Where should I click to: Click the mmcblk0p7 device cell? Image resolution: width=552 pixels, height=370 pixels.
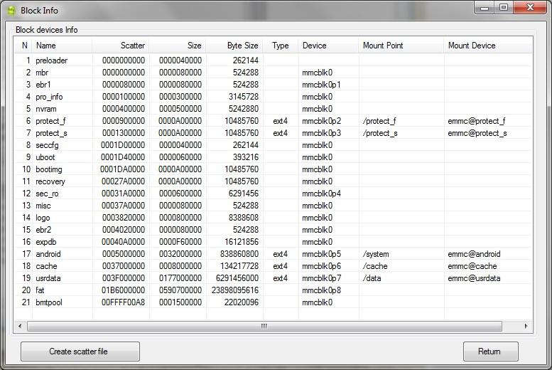pos(321,278)
